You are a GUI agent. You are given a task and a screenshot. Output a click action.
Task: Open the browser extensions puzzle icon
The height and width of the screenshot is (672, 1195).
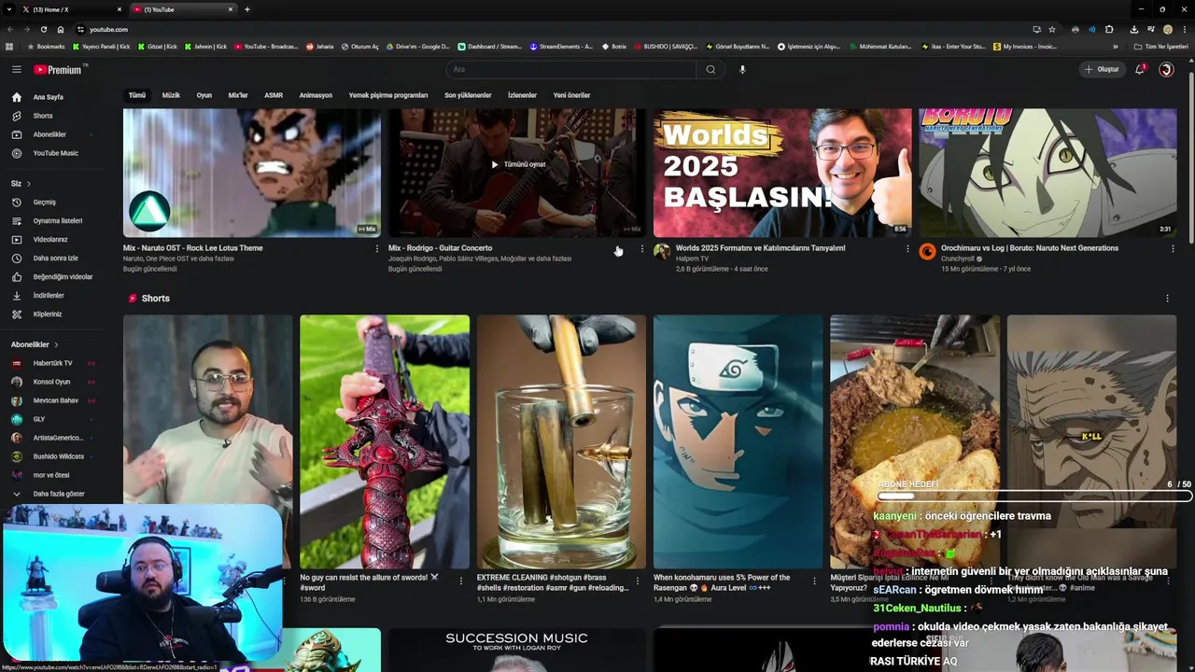1109,29
